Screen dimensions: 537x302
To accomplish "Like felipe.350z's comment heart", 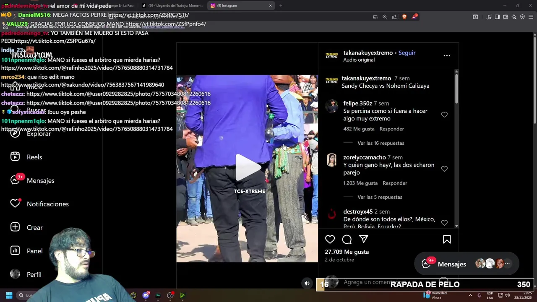I will (444, 115).
